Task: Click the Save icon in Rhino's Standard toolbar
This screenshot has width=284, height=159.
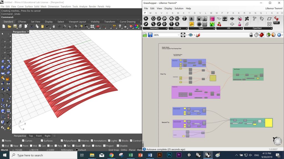Action: point(15,26)
